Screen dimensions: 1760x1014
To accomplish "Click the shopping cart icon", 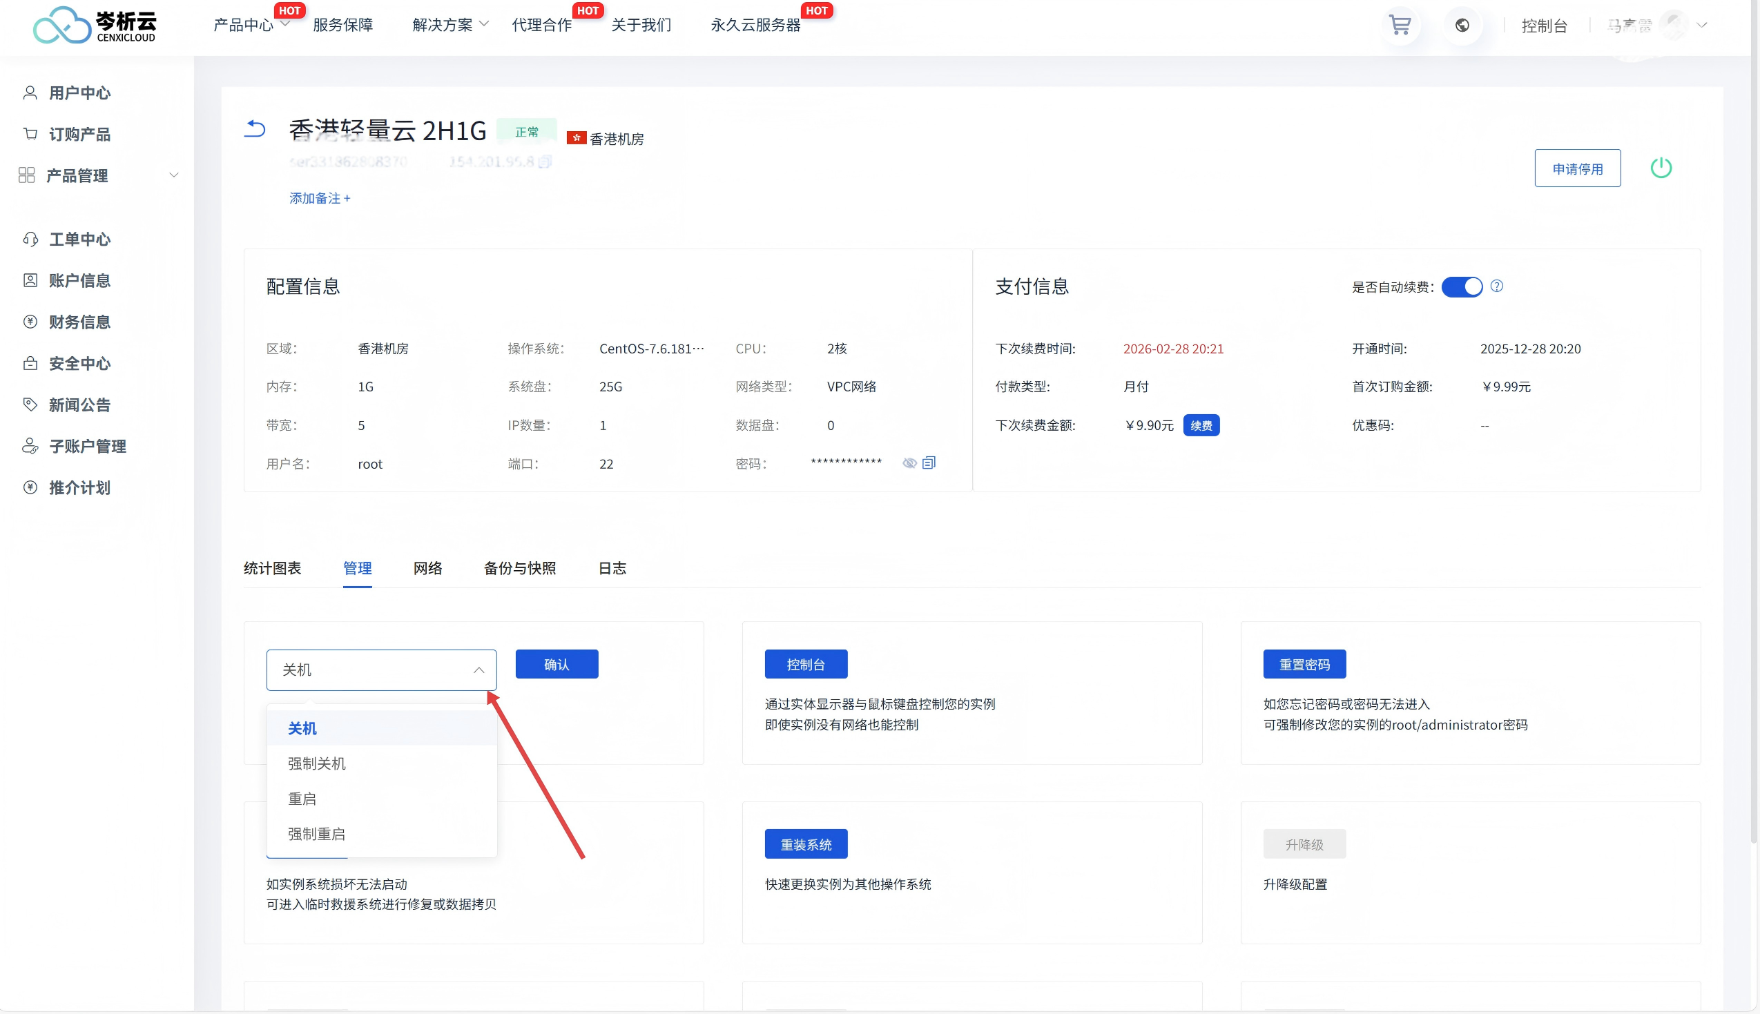I will coord(1399,25).
